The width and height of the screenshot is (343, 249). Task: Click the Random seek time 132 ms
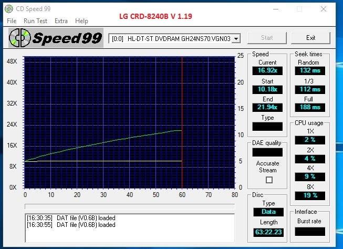point(310,70)
